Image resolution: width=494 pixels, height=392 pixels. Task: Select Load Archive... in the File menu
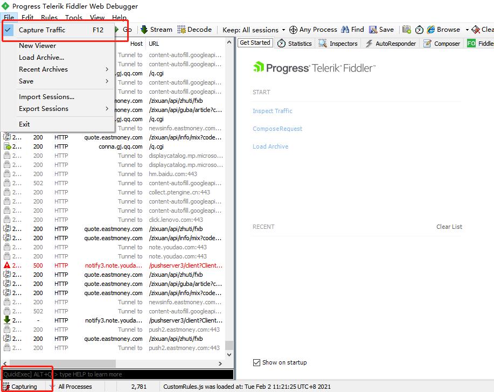pos(58,58)
